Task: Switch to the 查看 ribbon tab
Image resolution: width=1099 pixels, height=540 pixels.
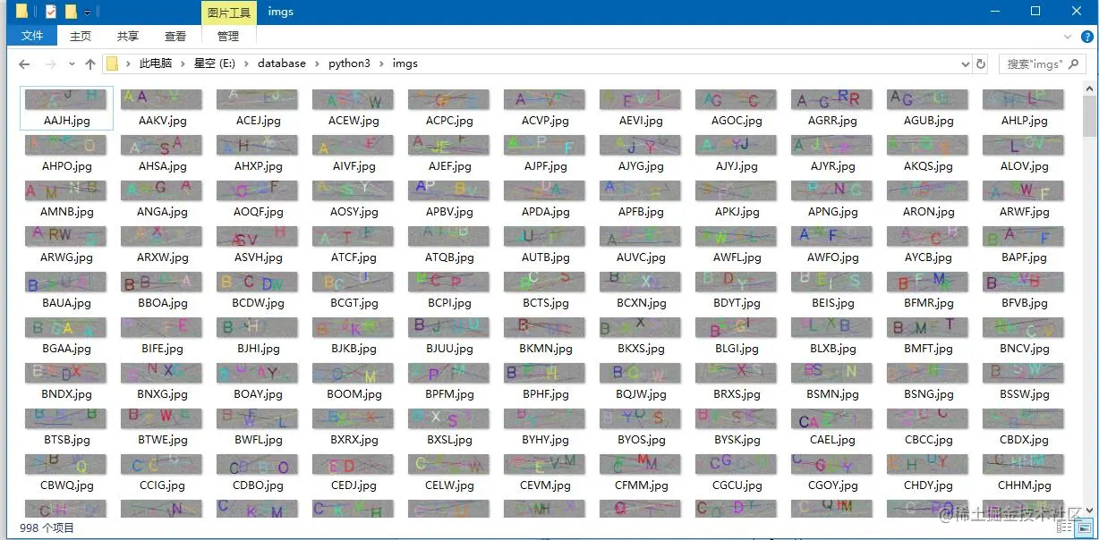Action: 175,36
